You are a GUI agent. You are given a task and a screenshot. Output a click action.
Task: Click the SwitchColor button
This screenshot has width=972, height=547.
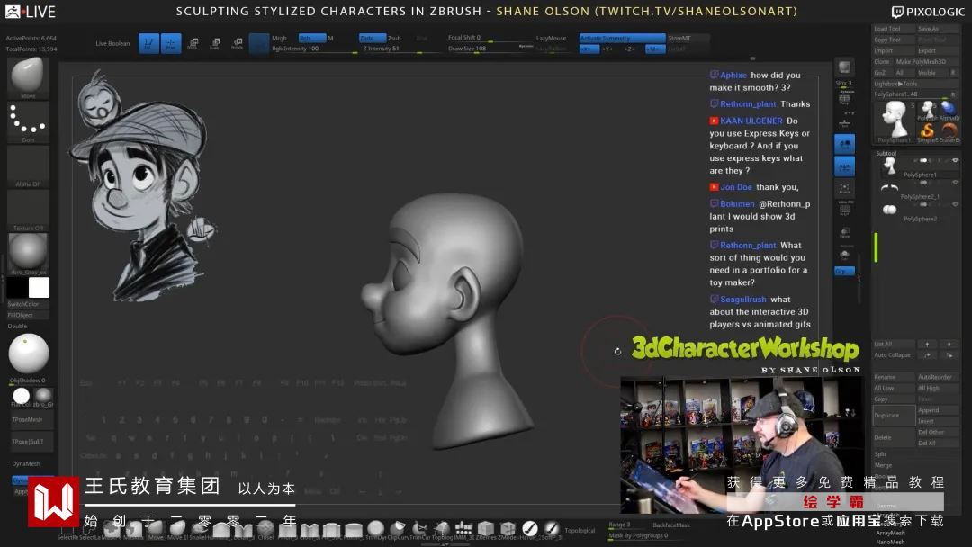tap(29, 304)
